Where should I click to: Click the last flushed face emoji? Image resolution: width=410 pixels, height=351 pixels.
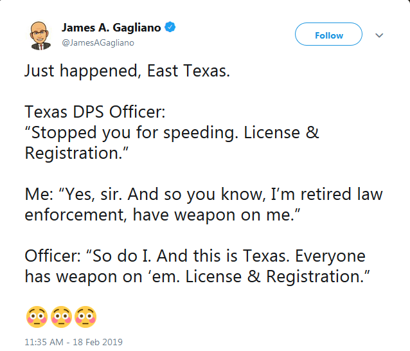tap(85, 316)
